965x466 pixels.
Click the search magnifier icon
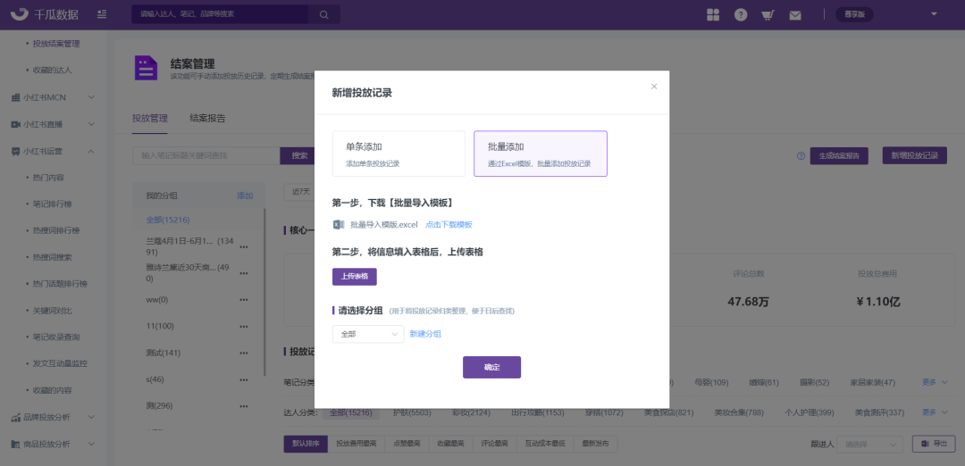(323, 14)
